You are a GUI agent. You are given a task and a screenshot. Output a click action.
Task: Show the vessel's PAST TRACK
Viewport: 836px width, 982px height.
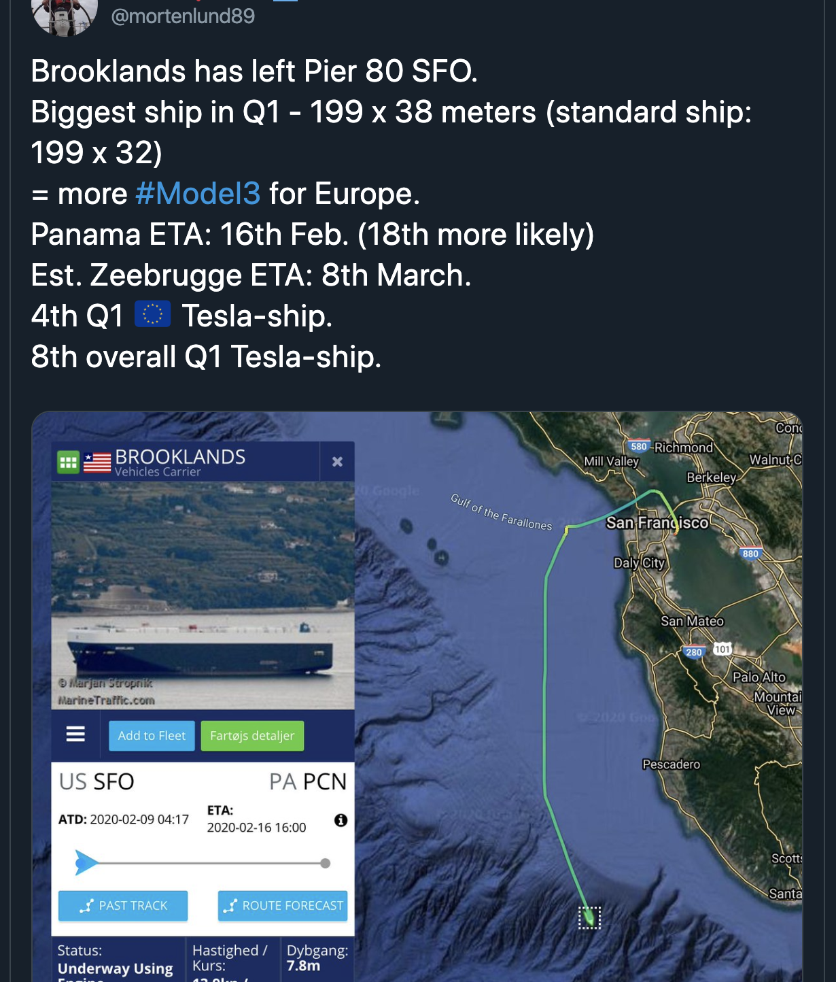[123, 906]
